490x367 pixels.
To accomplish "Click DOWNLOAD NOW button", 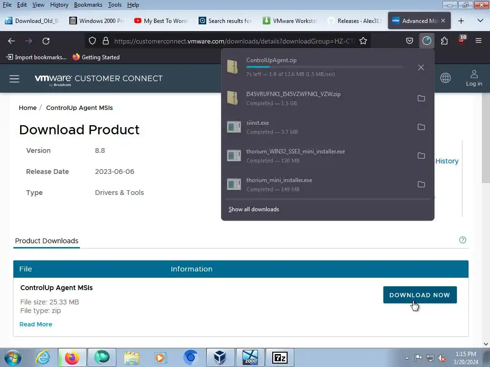I will 420,295.
